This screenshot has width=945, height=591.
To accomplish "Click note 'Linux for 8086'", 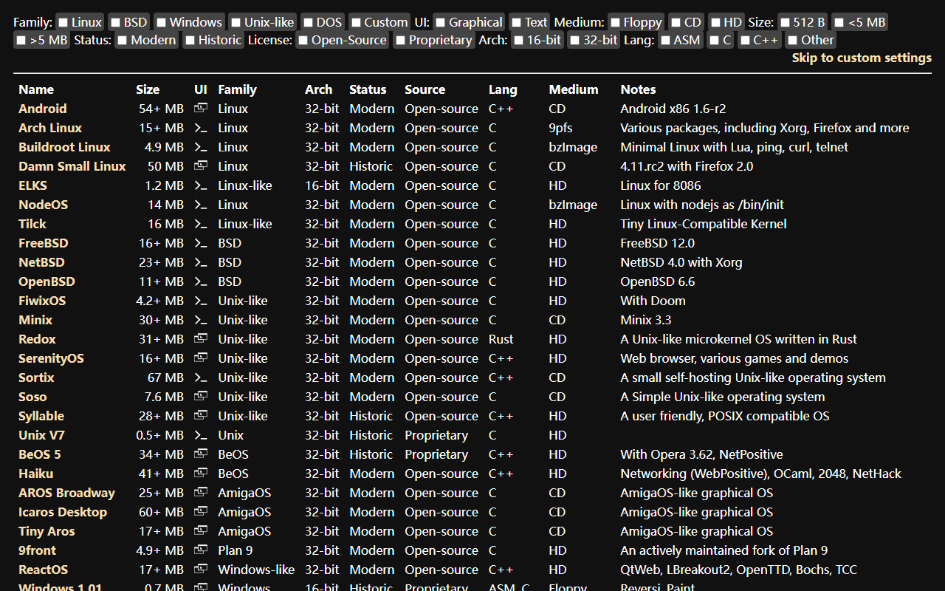I will [661, 185].
